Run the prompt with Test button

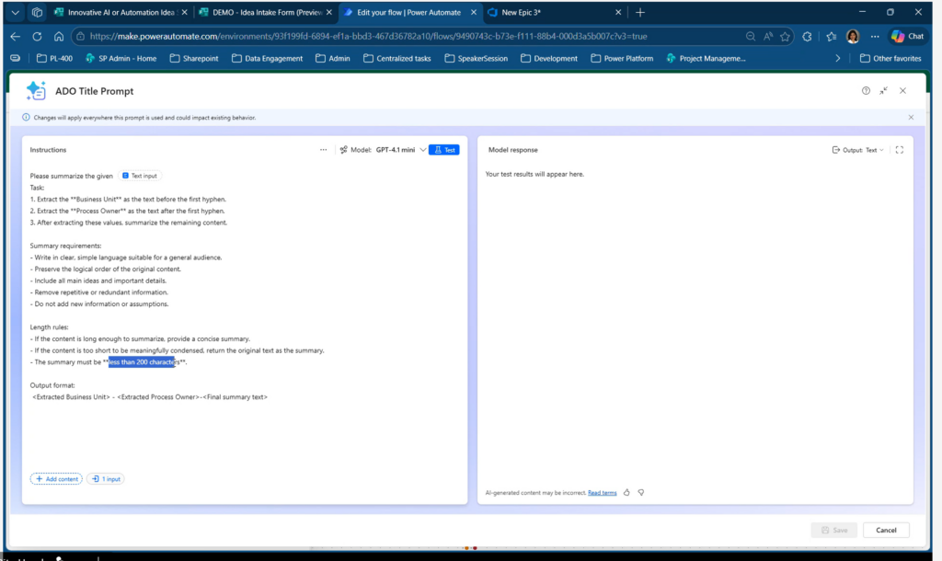coord(444,150)
